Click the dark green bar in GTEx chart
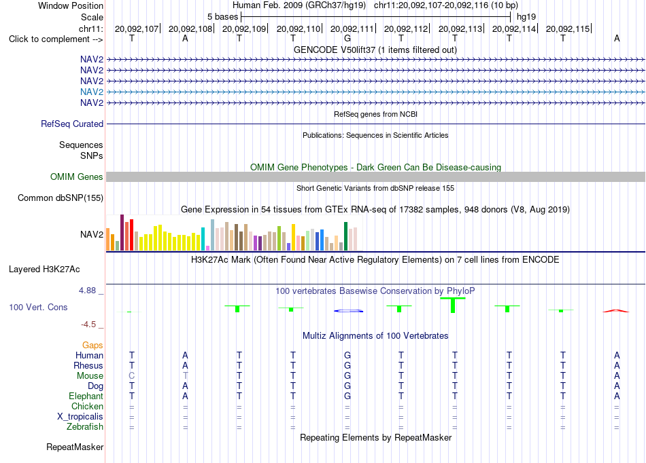The height and width of the screenshot is (463, 646). [x=345, y=236]
